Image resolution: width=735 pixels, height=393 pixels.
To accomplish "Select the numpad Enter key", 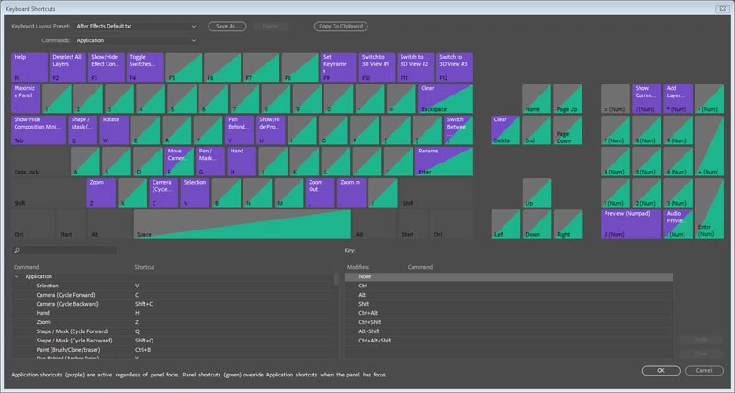I will pyautogui.click(x=709, y=208).
